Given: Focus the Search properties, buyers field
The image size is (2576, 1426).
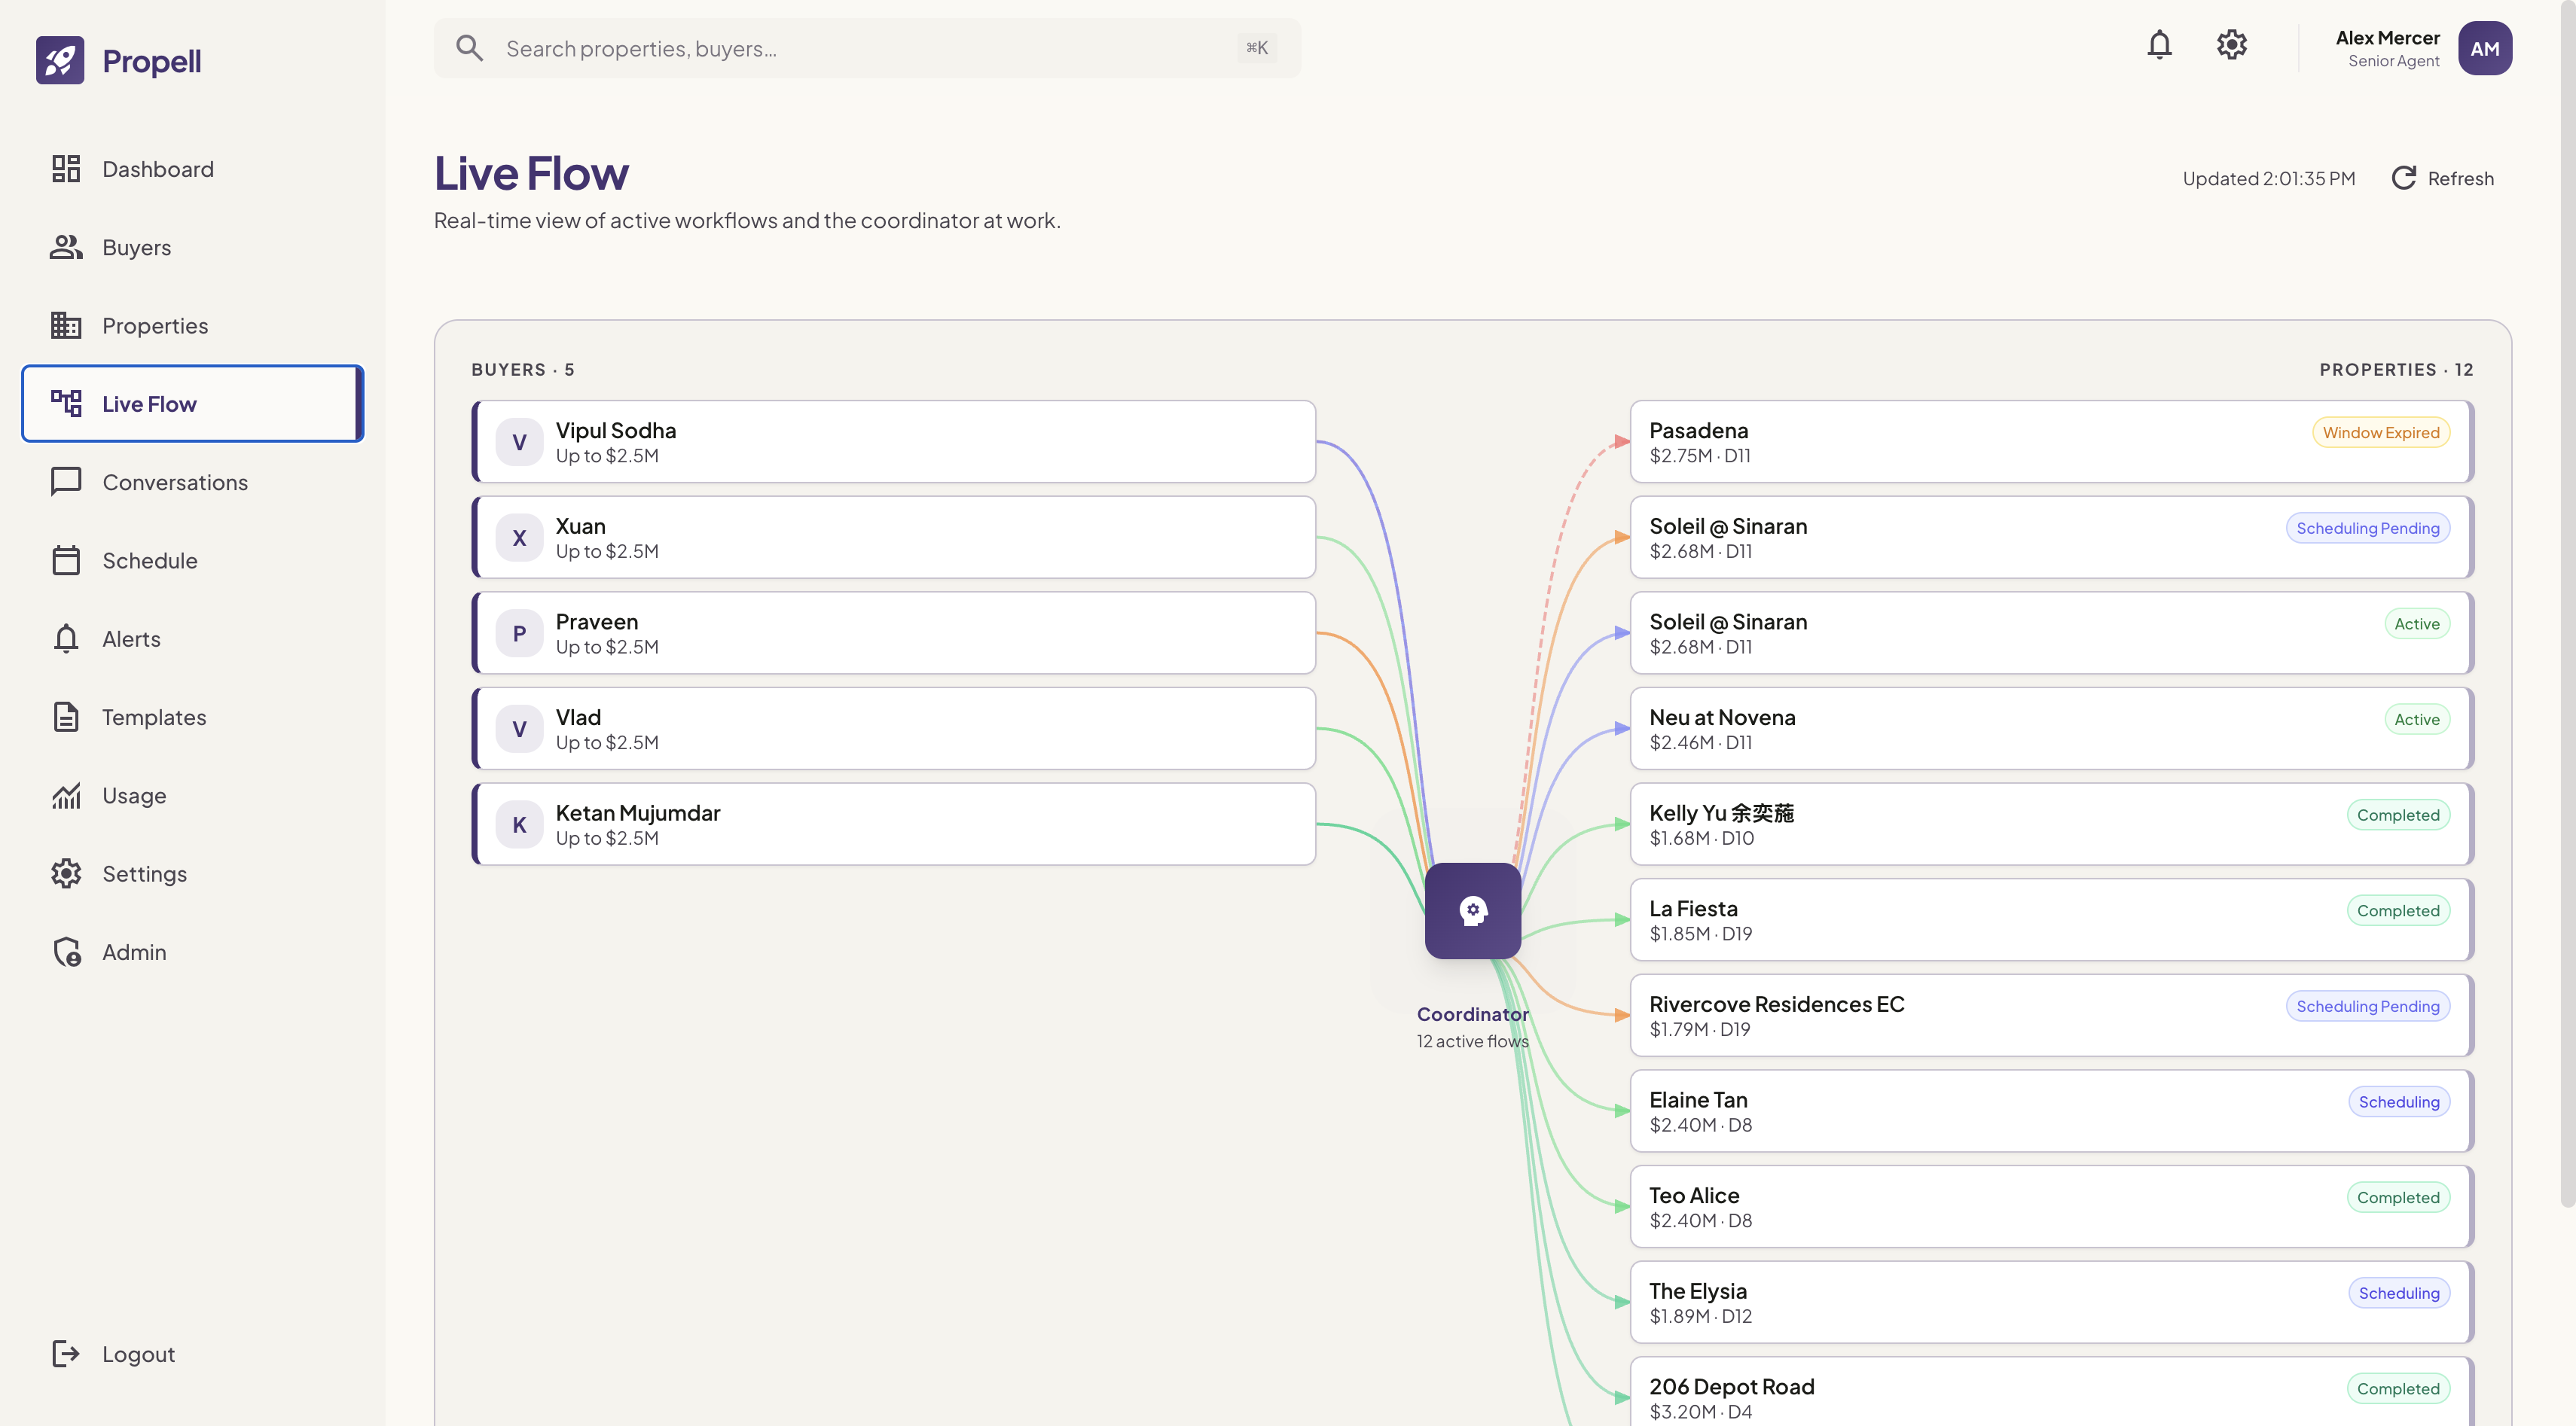Looking at the screenshot, I should [867, 48].
